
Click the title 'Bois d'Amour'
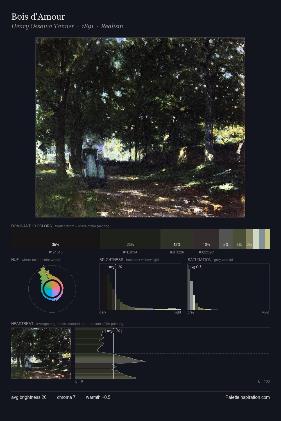point(38,17)
